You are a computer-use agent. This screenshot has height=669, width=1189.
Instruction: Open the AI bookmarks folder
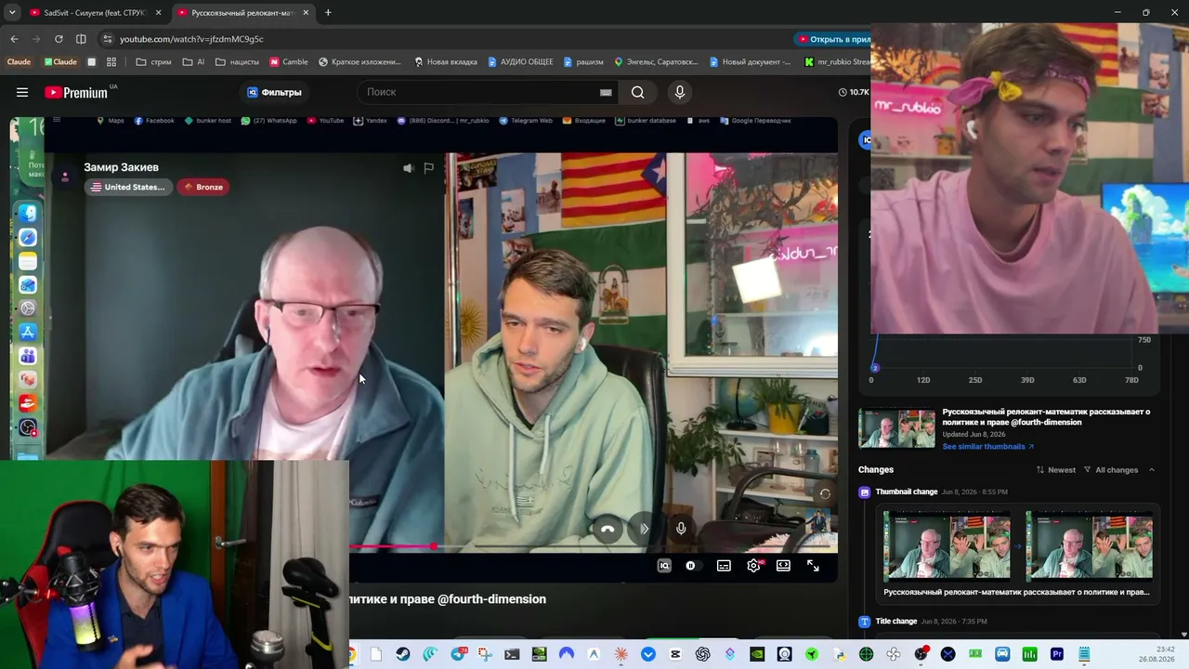click(x=193, y=62)
